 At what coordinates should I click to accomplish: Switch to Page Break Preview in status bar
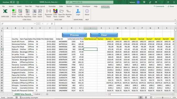151,97
